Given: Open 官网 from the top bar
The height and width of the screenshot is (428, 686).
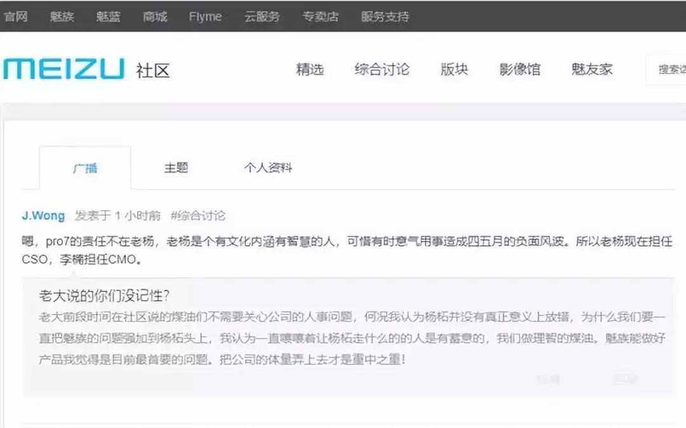Looking at the screenshot, I should coord(17,16).
